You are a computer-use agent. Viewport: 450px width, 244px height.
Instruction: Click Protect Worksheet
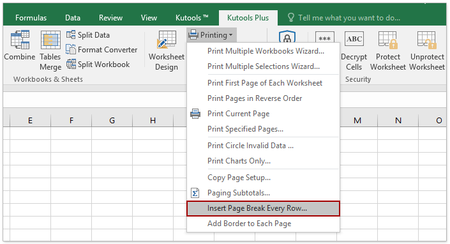click(x=388, y=50)
